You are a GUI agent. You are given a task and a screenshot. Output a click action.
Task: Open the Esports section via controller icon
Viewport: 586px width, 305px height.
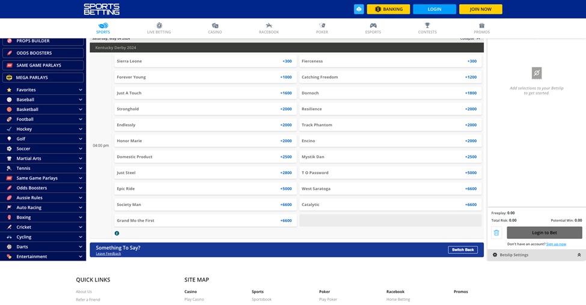pos(373,26)
